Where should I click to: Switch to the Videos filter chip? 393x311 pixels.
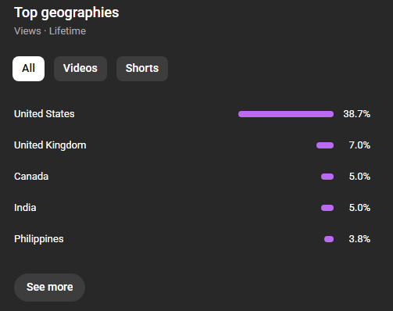coord(80,69)
